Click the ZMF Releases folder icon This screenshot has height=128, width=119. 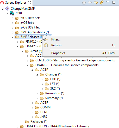tap(17, 37)
